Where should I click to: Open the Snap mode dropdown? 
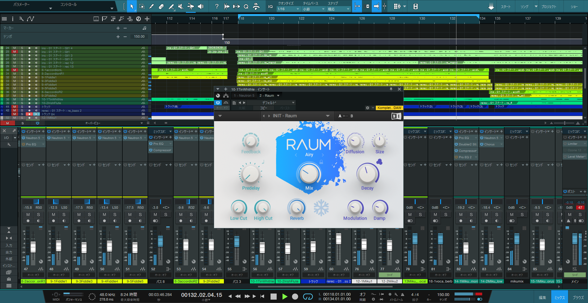click(339, 9)
